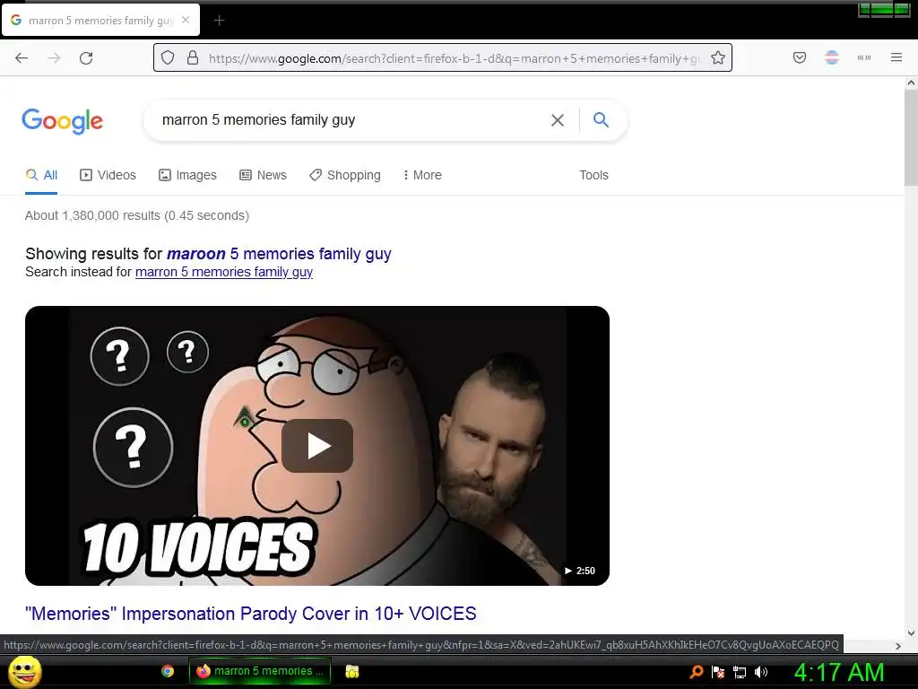Reload the current page
Viewport: 918px width, 689px height.
86,58
